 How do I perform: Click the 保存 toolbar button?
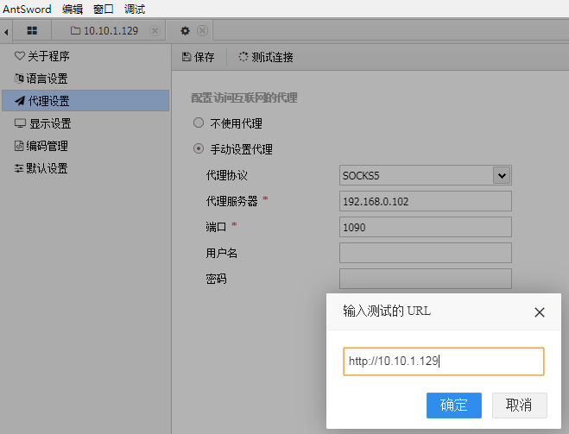[x=198, y=57]
